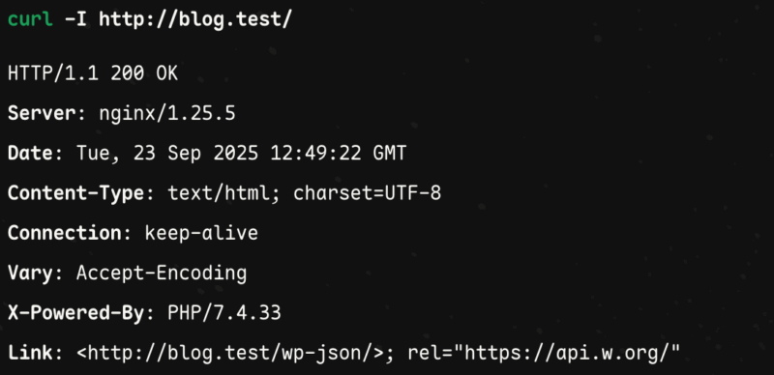The image size is (774, 375).
Task: Click the Vary header name
Action: [30, 274]
